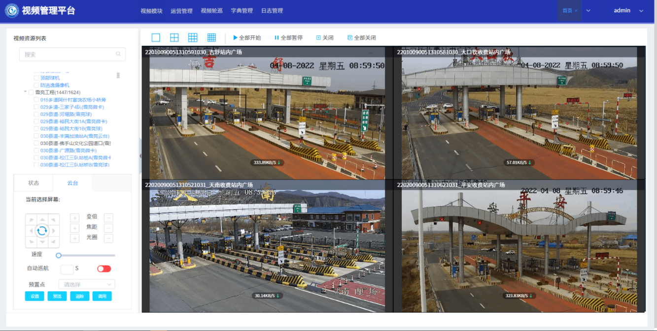Click the minus button for 光圈 aperture
This screenshot has width=657, height=331.
(108, 239)
